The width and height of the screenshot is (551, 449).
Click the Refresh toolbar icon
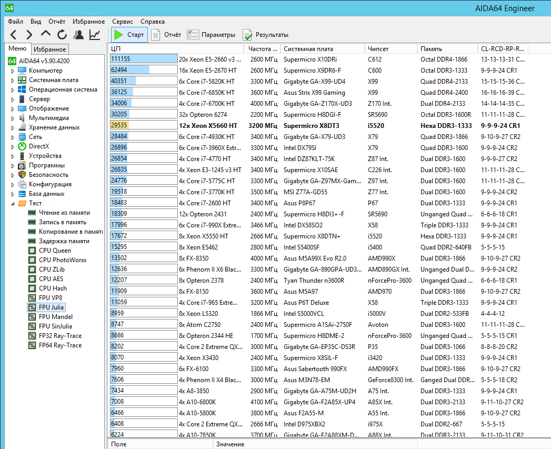[x=62, y=34]
